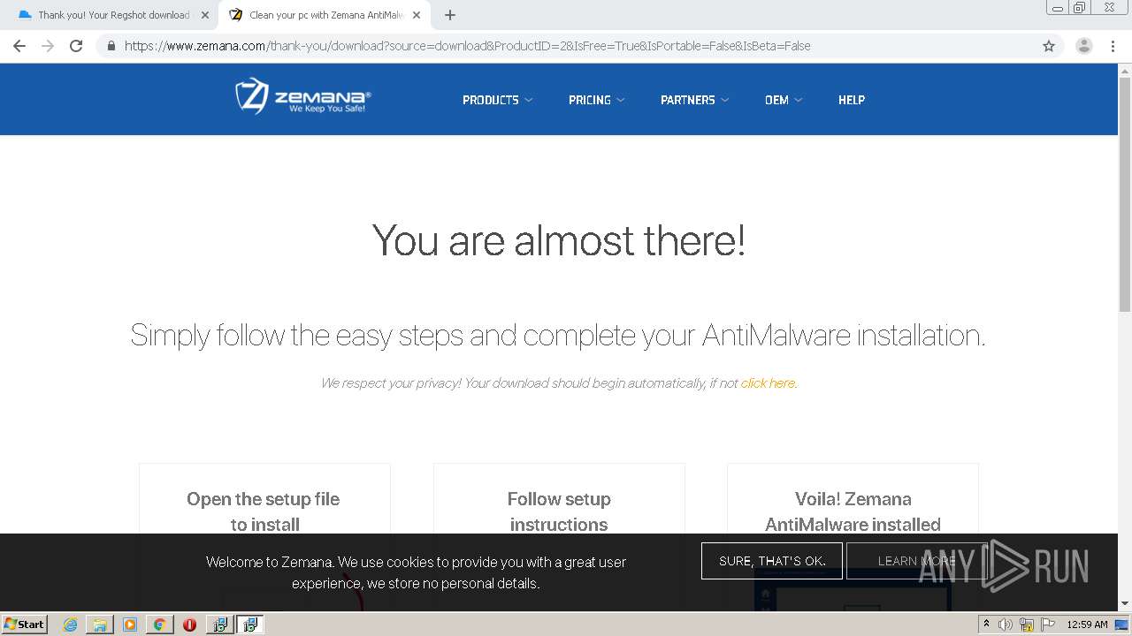The image size is (1132, 636).
Task: Click the page vertical scrollbar thumb
Action: click(1125, 194)
